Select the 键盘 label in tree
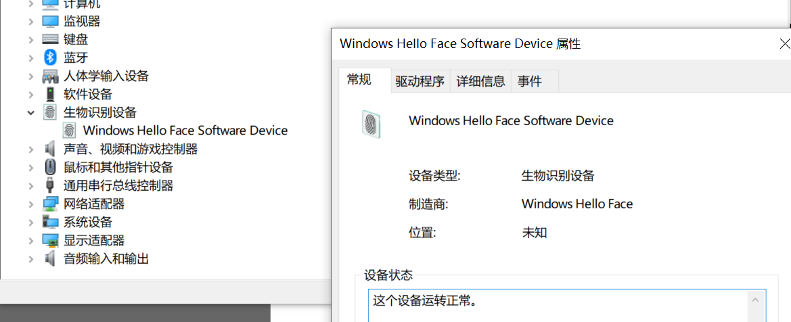791x322 pixels. (76, 39)
